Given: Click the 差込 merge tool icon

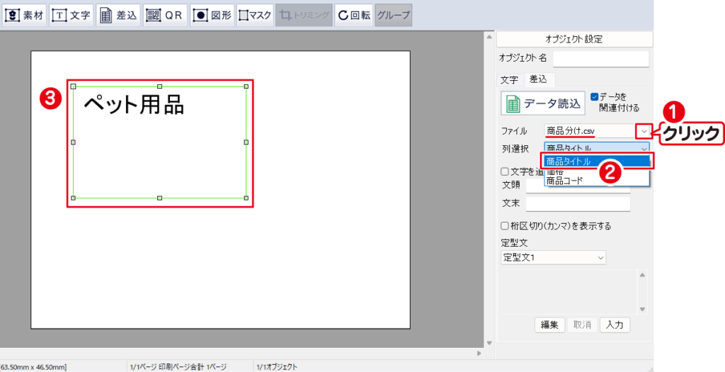Looking at the screenshot, I should click(118, 15).
